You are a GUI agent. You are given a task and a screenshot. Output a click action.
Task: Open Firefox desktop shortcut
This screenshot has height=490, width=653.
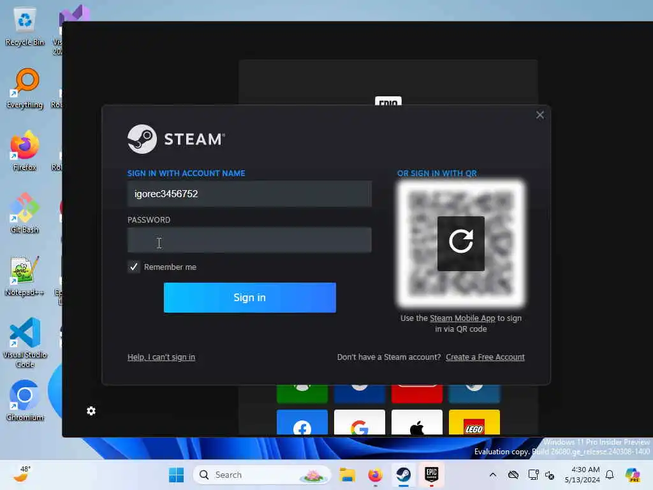(25, 152)
